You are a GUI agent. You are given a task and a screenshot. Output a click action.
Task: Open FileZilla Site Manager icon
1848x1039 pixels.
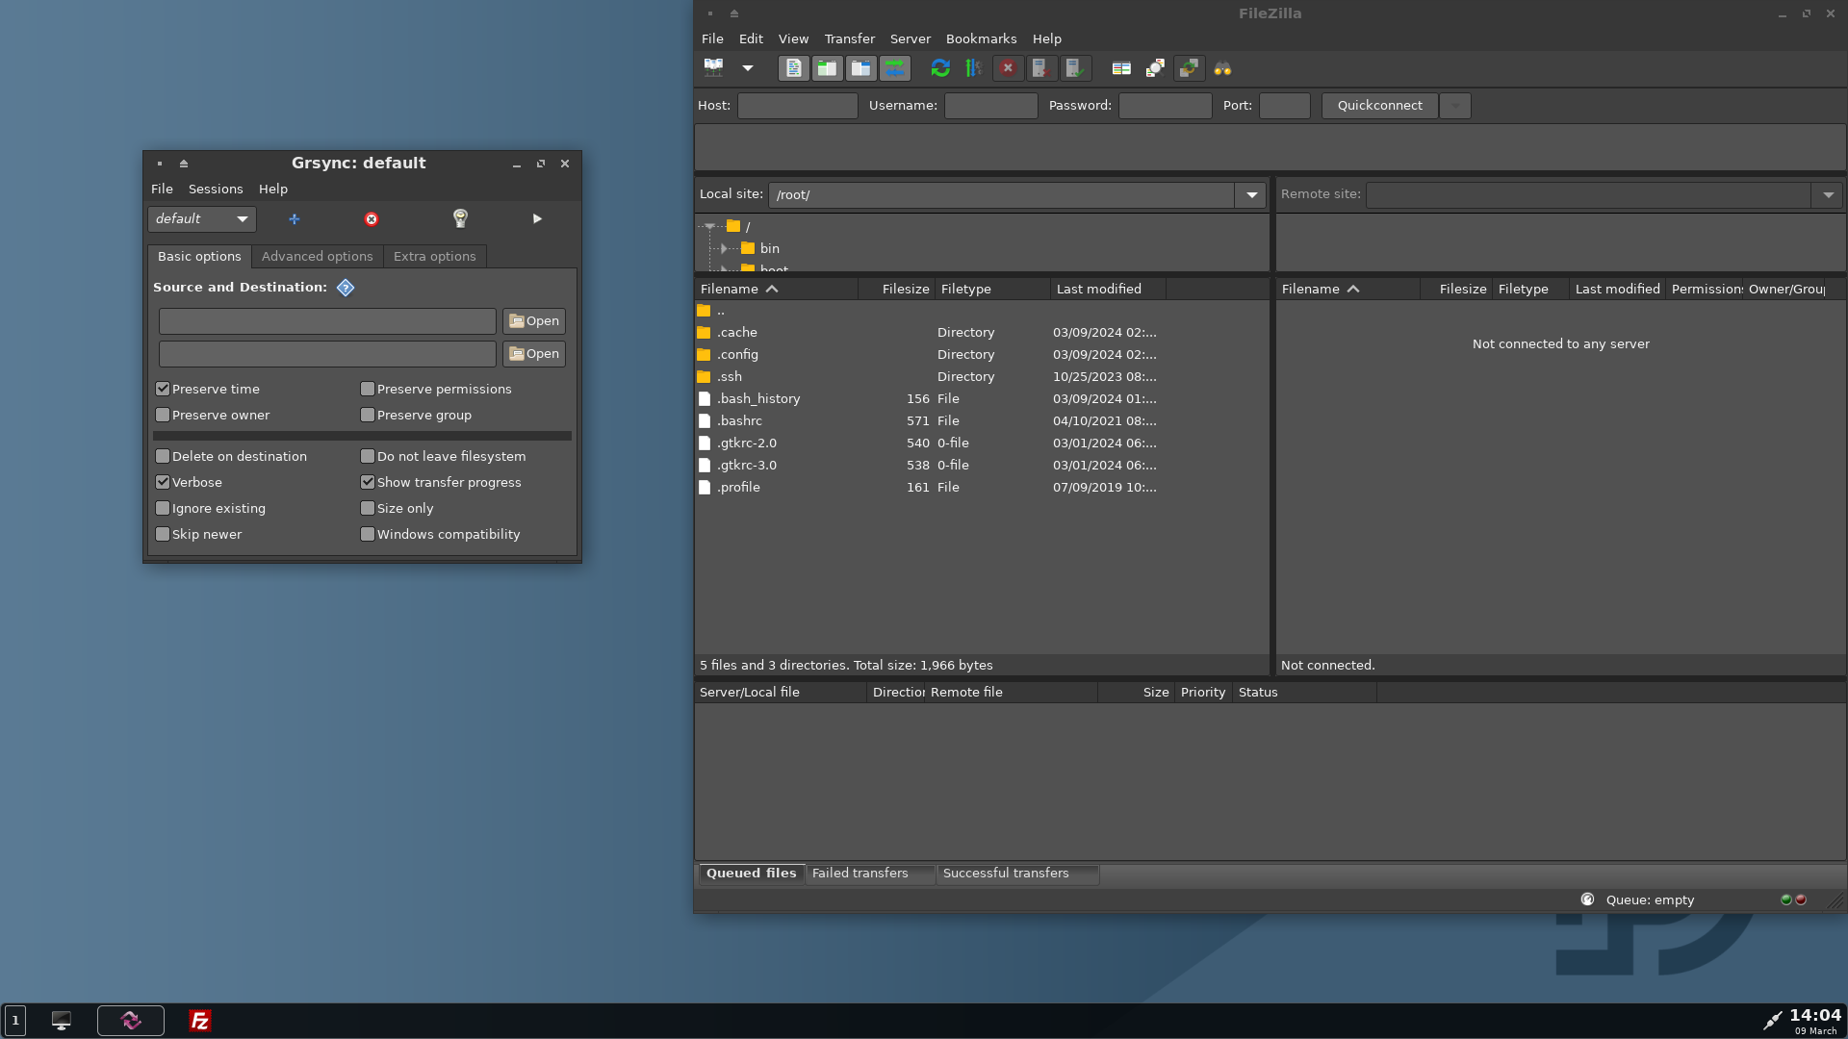(x=713, y=68)
